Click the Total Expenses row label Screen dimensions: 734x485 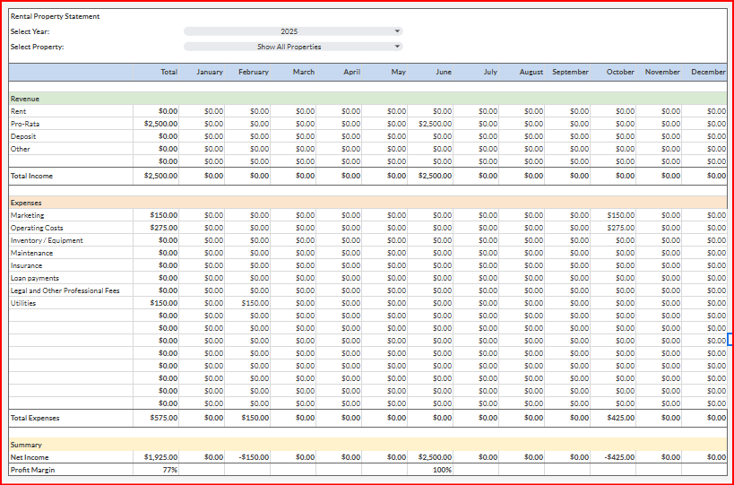click(x=35, y=418)
